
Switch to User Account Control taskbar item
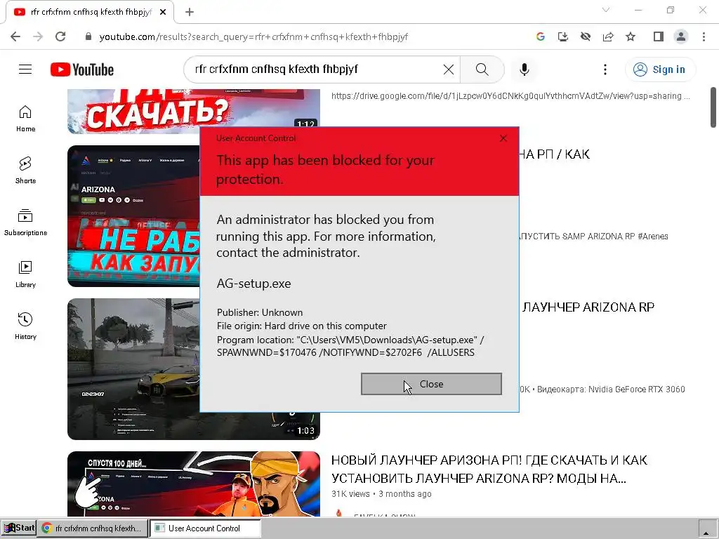tap(205, 528)
